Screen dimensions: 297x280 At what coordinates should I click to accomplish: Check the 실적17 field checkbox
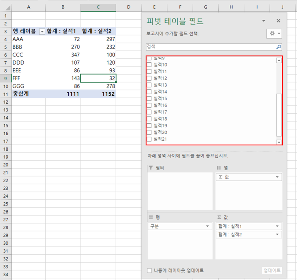coord(149,112)
